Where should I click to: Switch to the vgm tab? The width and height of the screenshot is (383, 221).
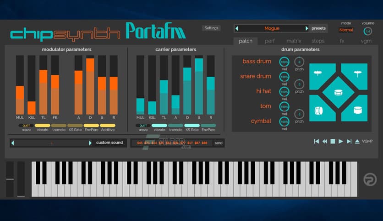[366, 41]
